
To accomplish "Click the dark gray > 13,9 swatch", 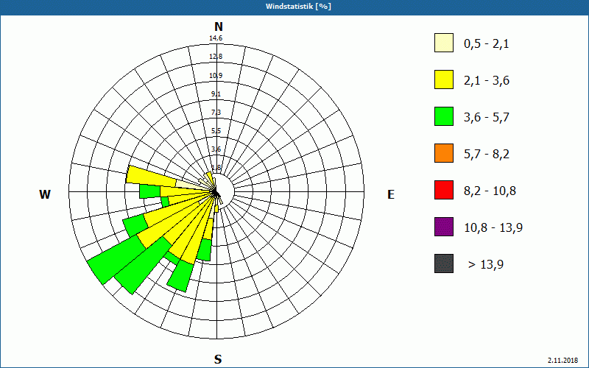I will (x=444, y=263).
